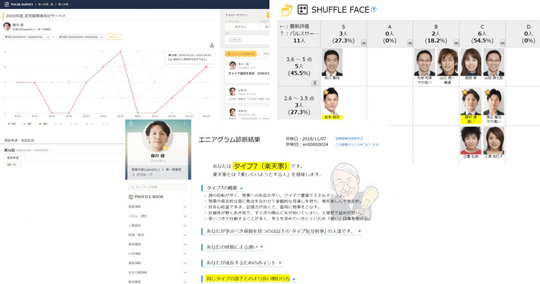
Task: Click the コメントを追加する button
Action: point(240,54)
